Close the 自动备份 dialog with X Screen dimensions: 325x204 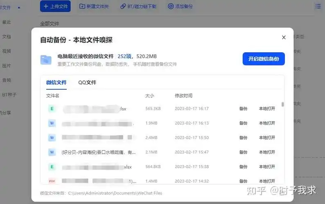284,38
